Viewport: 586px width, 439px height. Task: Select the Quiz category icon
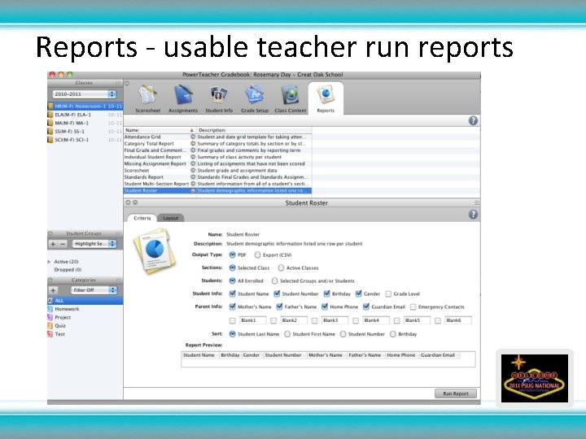point(50,326)
